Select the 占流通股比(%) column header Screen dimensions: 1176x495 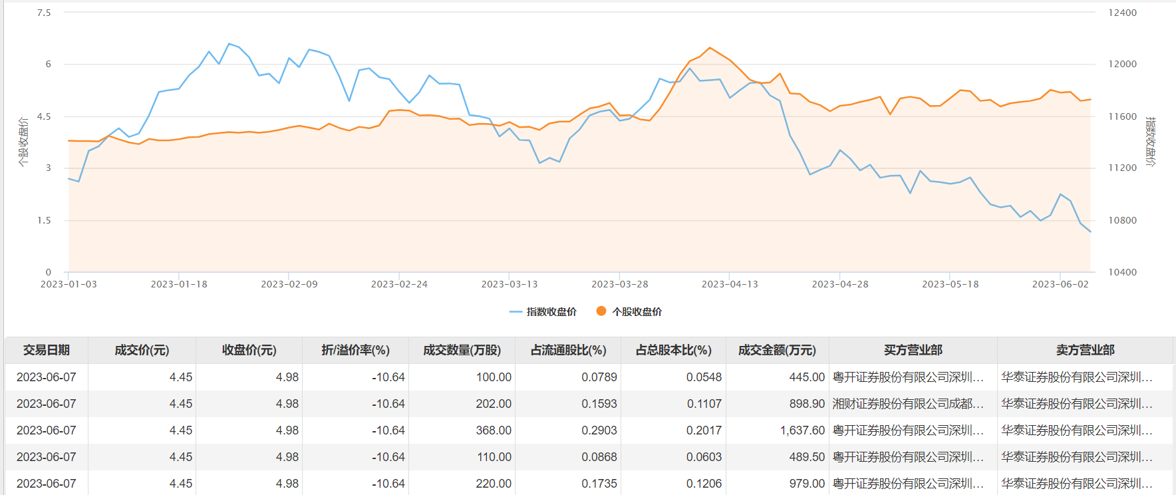(568, 350)
